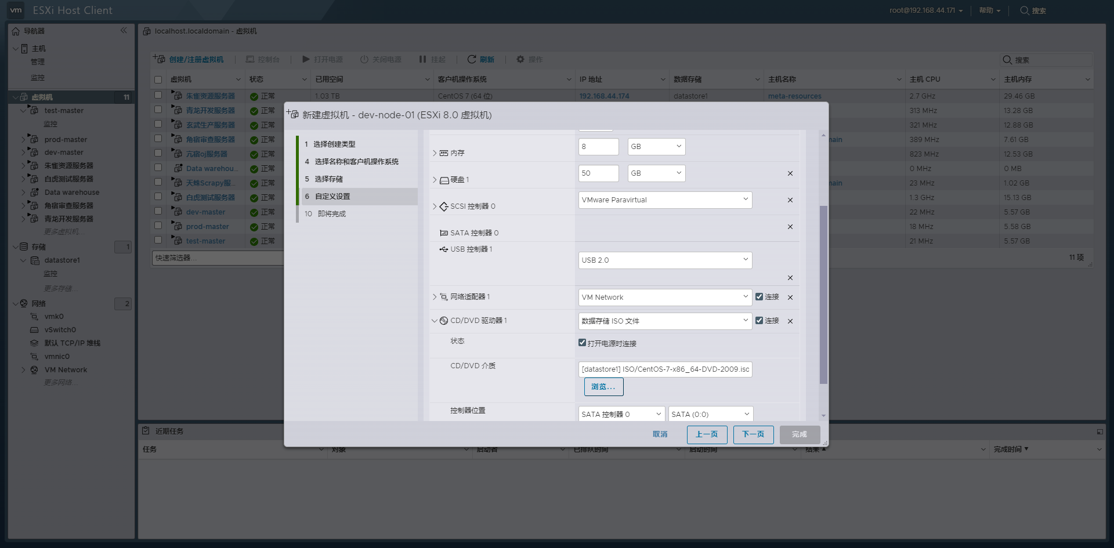Screen dimensions: 1114x548
Task: Check the box for Data warehouse row
Action: click(x=158, y=168)
